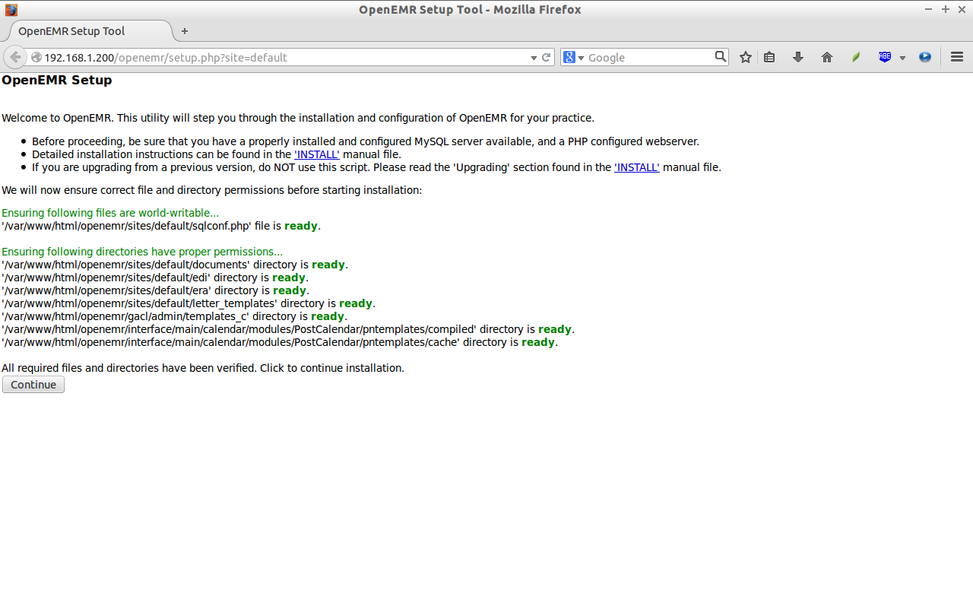Viewport: 973px width, 590px height.
Task: Click 'All required files and directories have been verified' text
Action: [129, 368]
